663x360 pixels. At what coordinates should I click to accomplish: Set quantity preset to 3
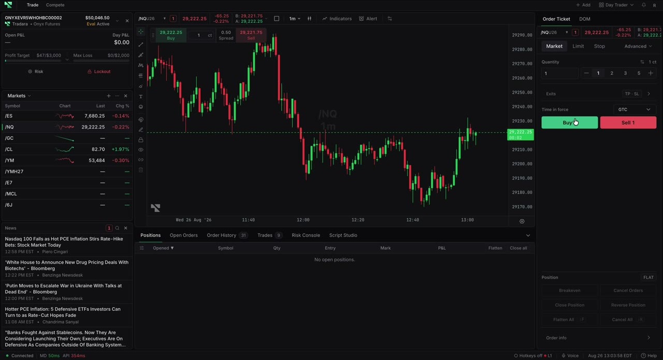625,73
